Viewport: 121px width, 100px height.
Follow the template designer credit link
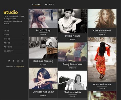[x=20, y=66]
